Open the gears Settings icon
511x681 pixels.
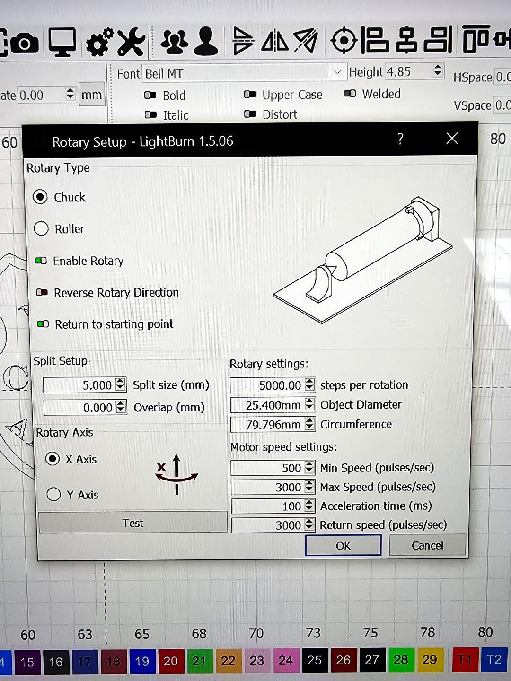click(100, 42)
